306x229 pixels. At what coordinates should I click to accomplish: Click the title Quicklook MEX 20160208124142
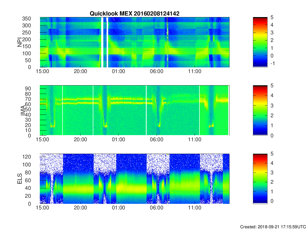tap(134, 14)
